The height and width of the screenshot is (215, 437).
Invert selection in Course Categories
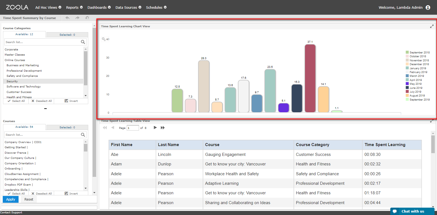(71, 101)
